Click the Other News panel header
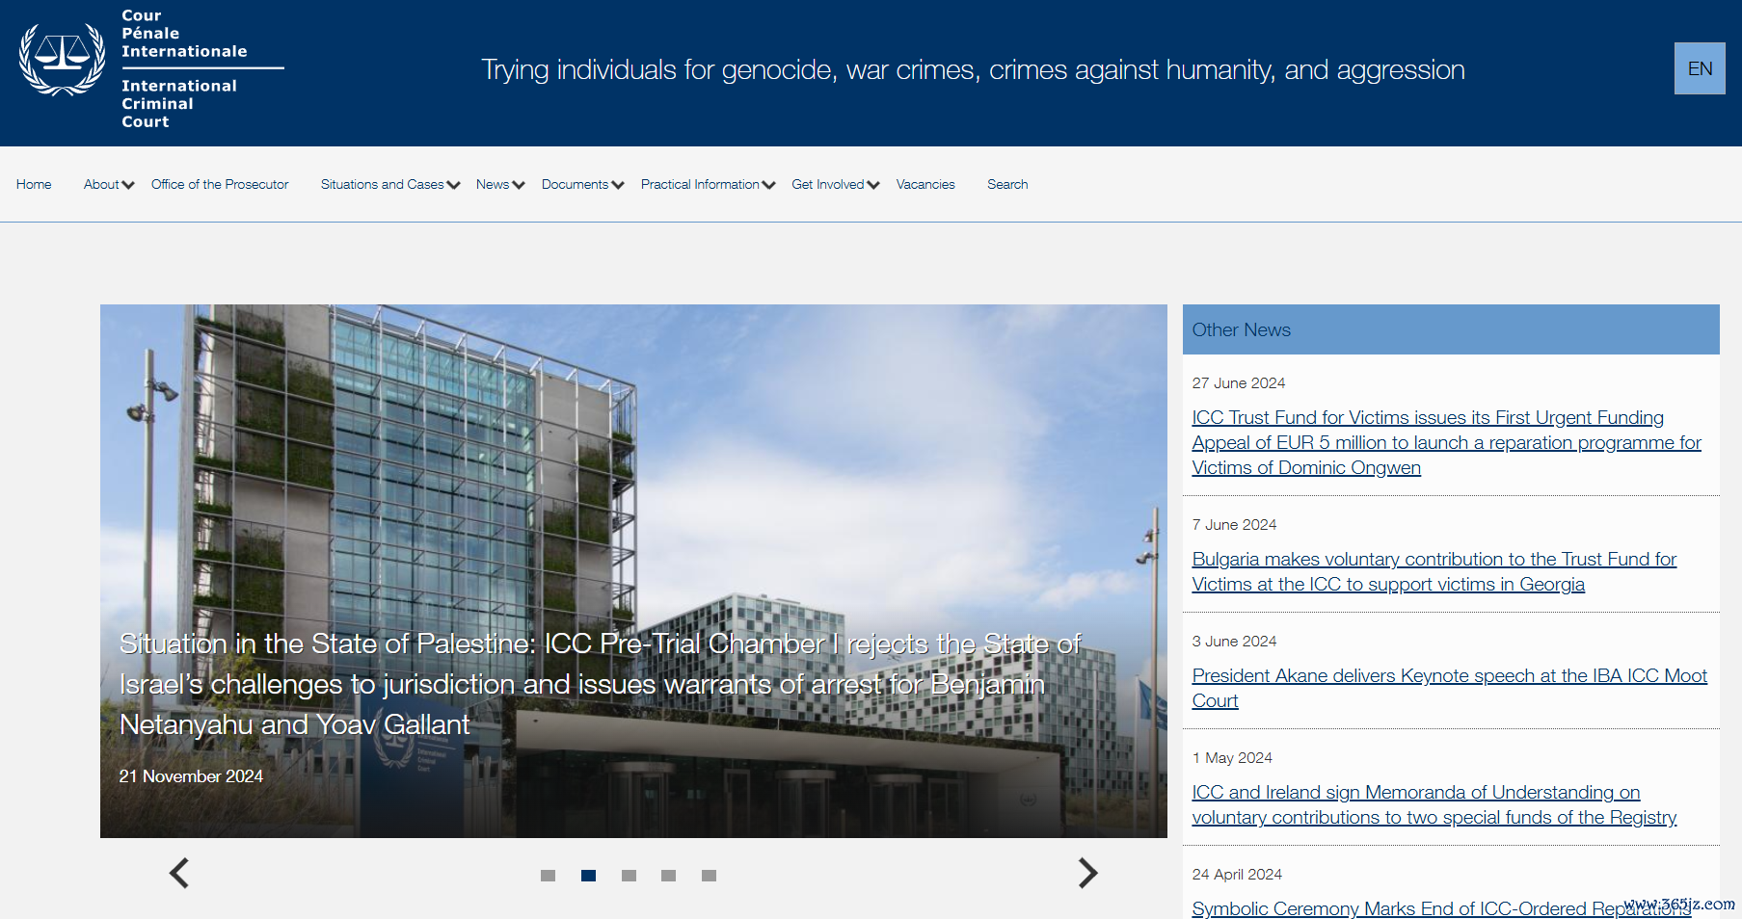Screen dimensions: 1742x919 click(1451, 329)
